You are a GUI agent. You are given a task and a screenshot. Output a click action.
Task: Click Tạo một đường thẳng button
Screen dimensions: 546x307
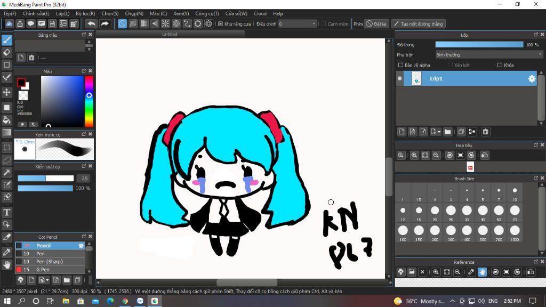(x=418, y=24)
